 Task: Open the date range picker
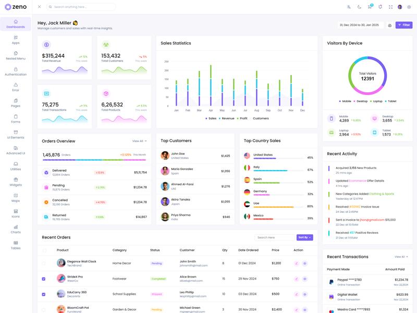361,25
